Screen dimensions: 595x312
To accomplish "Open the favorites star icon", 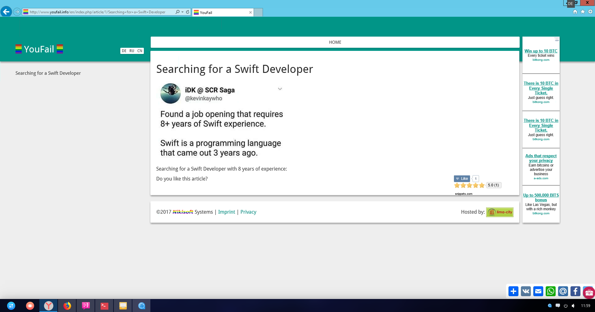I will click(x=583, y=12).
